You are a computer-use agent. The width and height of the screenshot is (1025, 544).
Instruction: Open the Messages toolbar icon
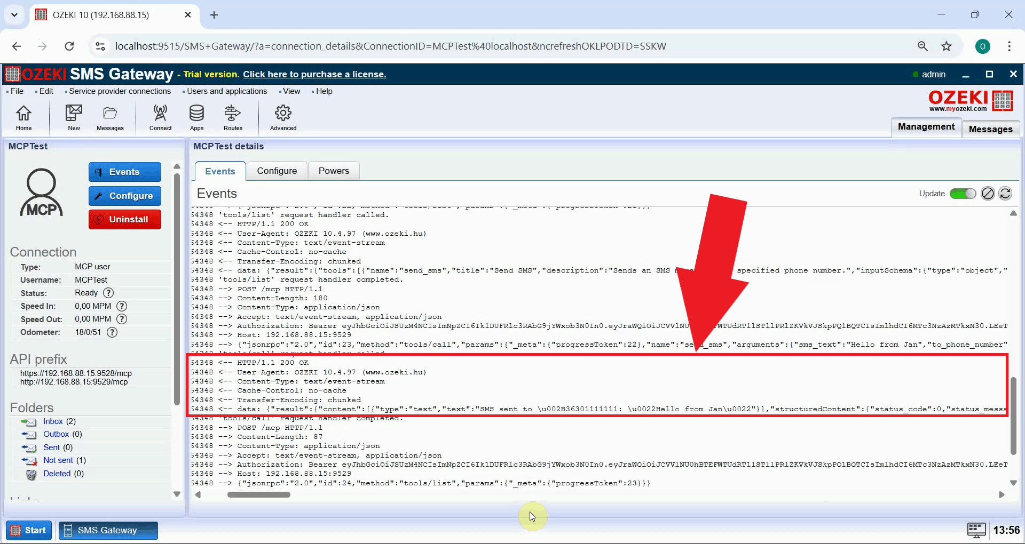[x=110, y=118]
